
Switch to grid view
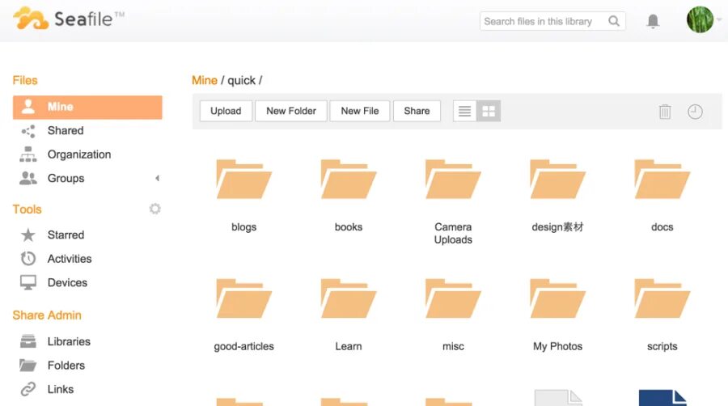pyautogui.click(x=489, y=111)
